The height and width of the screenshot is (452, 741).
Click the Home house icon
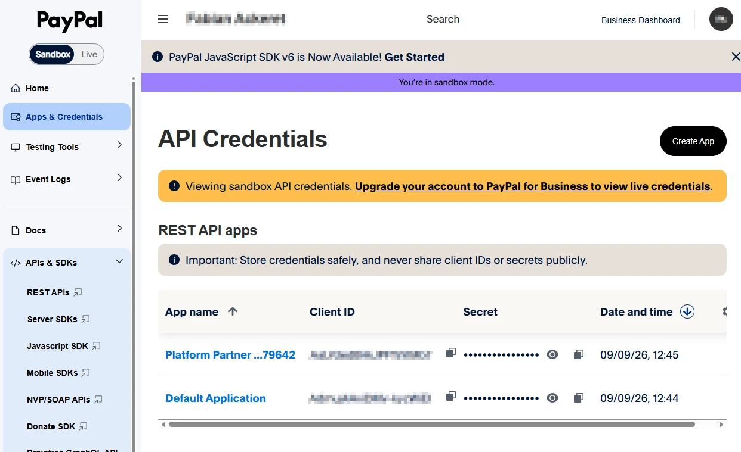[16, 88]
